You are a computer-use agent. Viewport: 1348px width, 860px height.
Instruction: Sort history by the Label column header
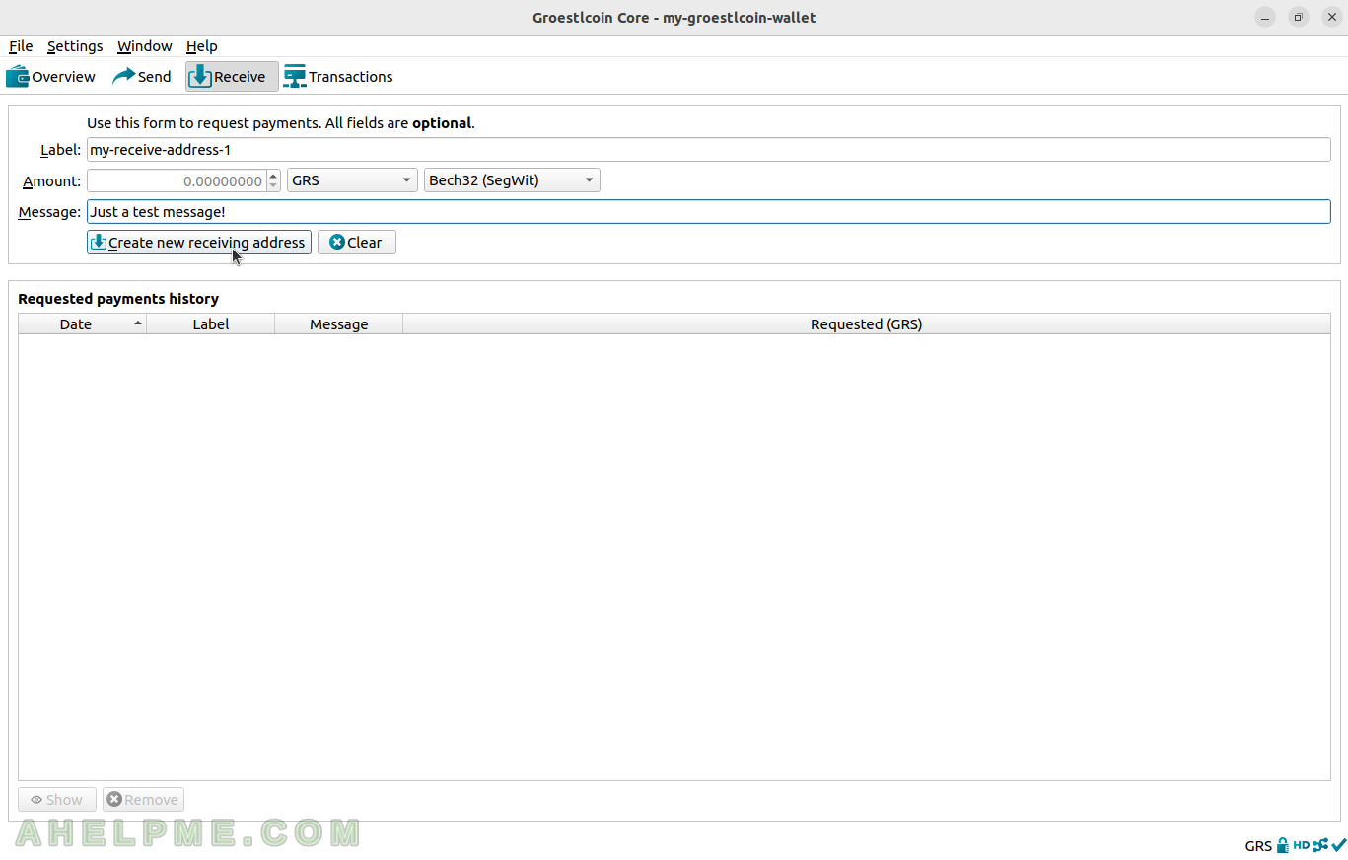tap(211, 323)
